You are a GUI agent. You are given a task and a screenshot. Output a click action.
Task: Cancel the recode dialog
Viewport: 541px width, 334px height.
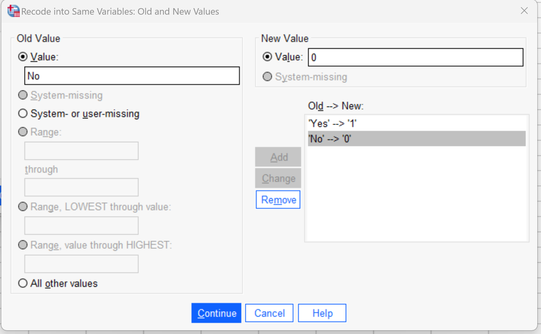pyautogui.click(x=269, y=313)
